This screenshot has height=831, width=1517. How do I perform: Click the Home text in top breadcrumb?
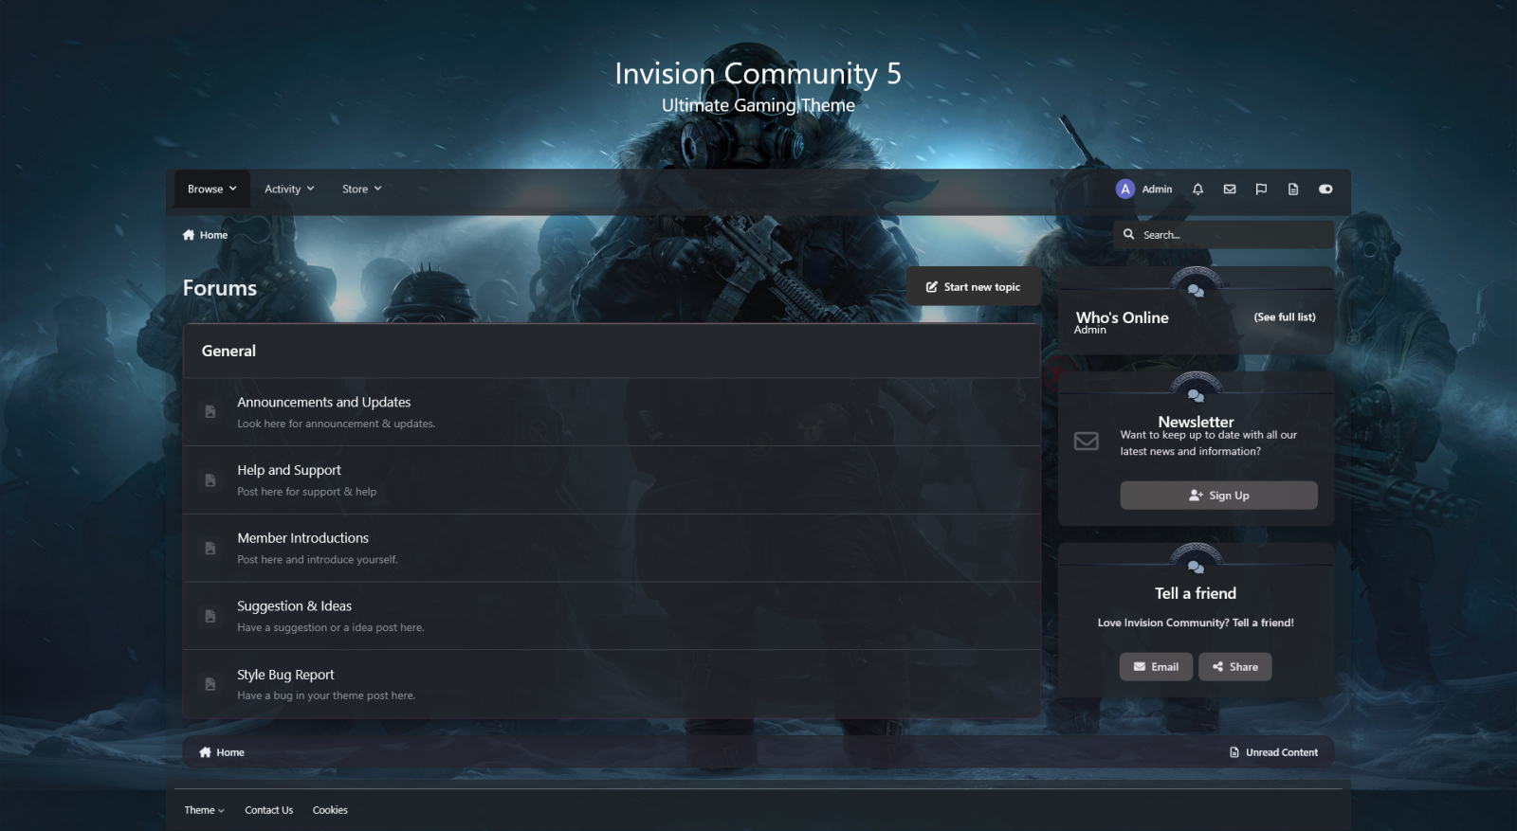213,235
